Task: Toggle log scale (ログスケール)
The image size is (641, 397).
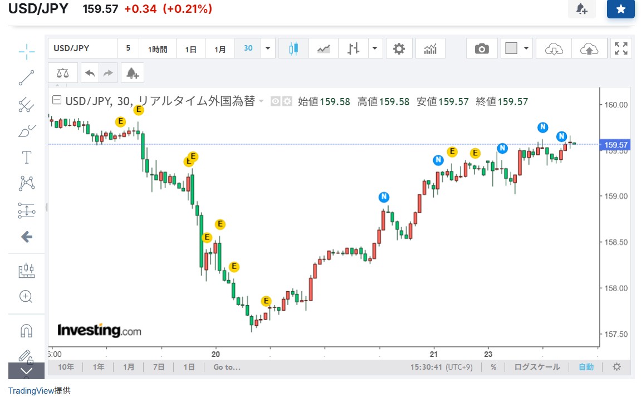Action: pyautogui.click(x=537, y=367)
